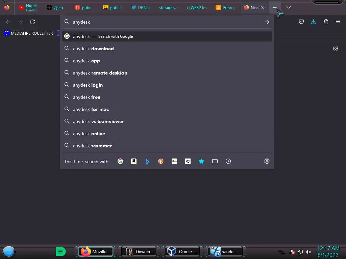Open the clock showing 12:17 AM
The height and width of the screenshot is (259, 346).
click(x=328, y=252)
